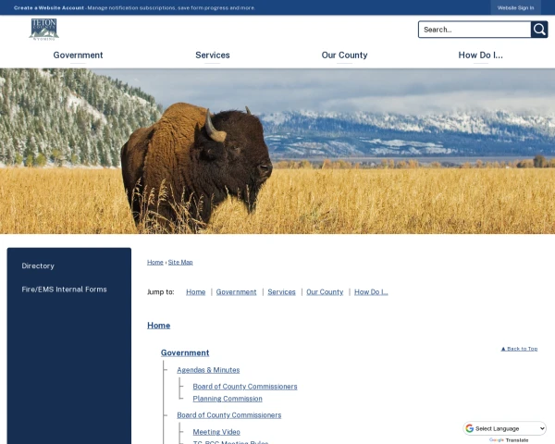Open Meeting Video tree link
This screenshot has height=444, width=555.
coord(216,432)
